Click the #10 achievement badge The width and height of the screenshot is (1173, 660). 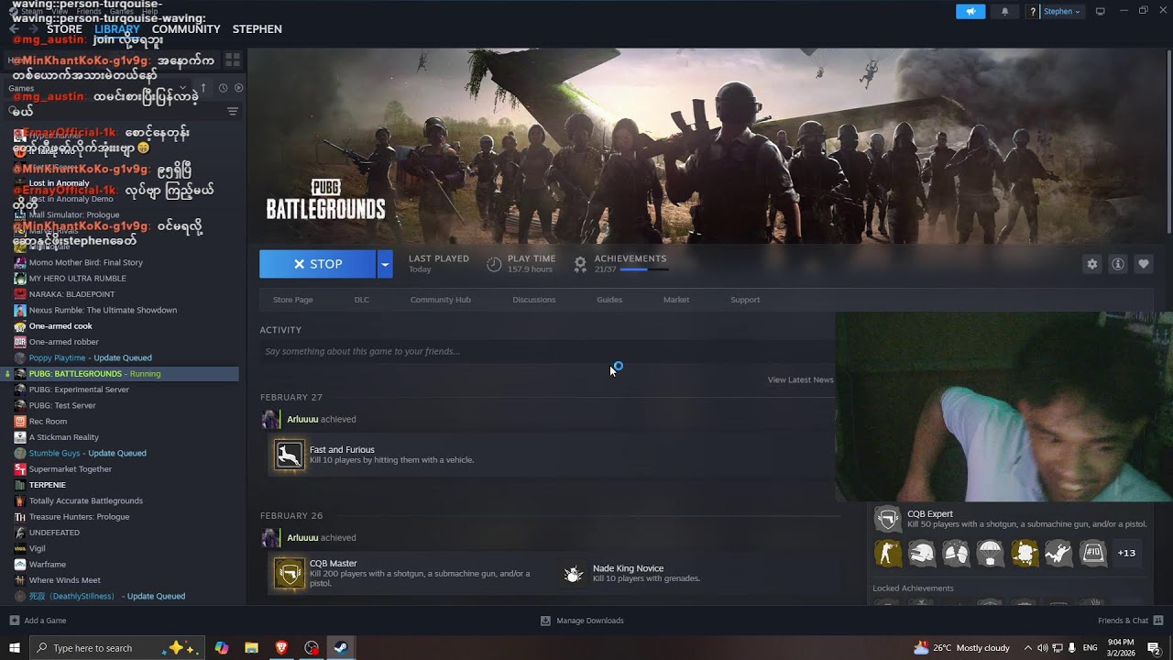point(1092,553)
